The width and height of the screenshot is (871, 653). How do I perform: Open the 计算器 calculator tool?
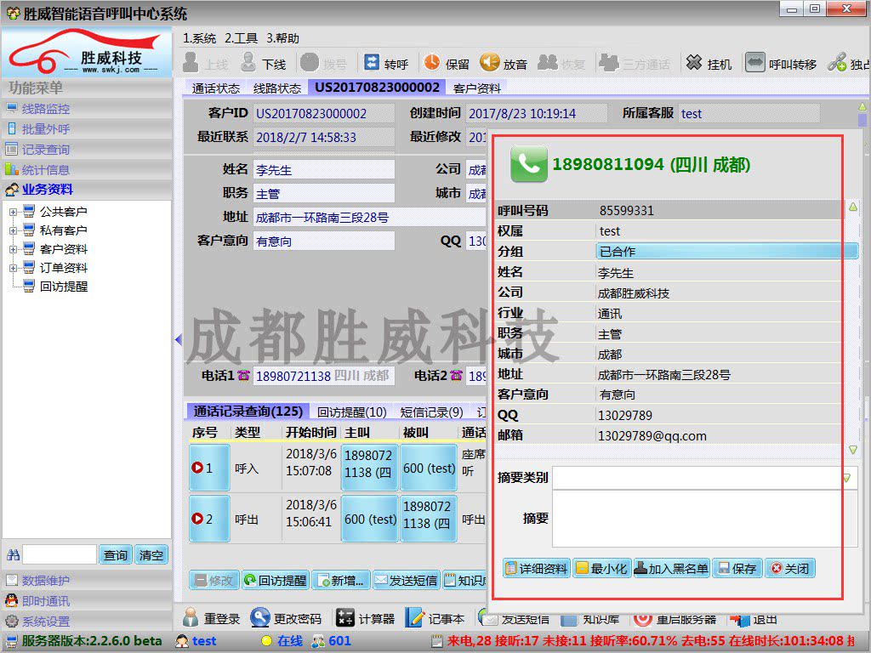344,617
